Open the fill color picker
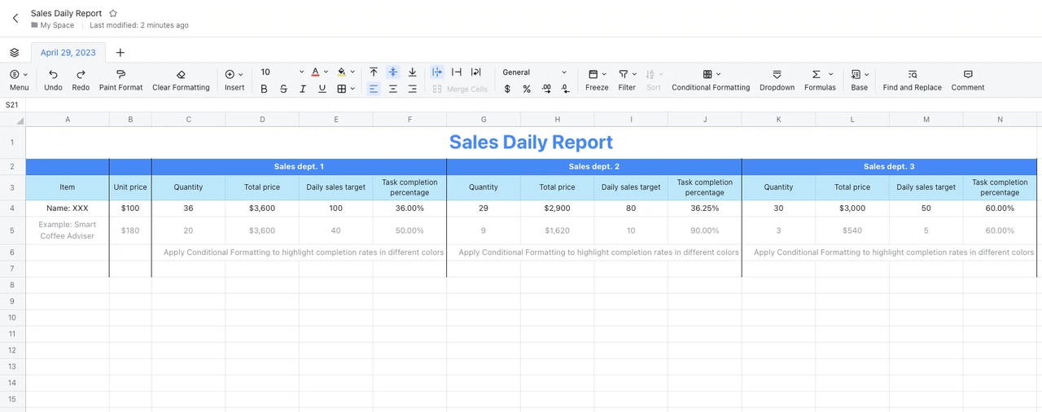Image resolution: width=1042 pixels, height=412 pixels. (x=342, y=72)
